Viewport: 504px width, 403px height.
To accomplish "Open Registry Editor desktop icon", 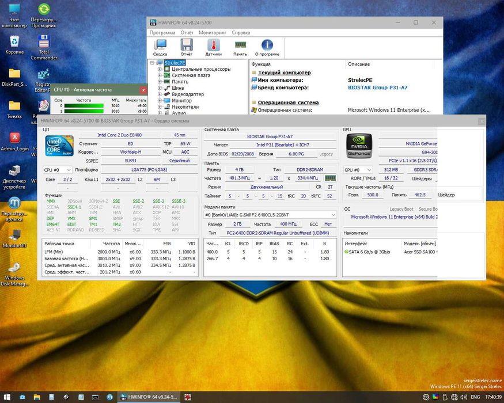I will [x=43, y=81].
